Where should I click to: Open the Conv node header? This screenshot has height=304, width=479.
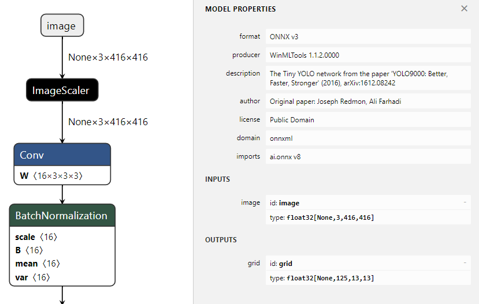tap(62, 155)
